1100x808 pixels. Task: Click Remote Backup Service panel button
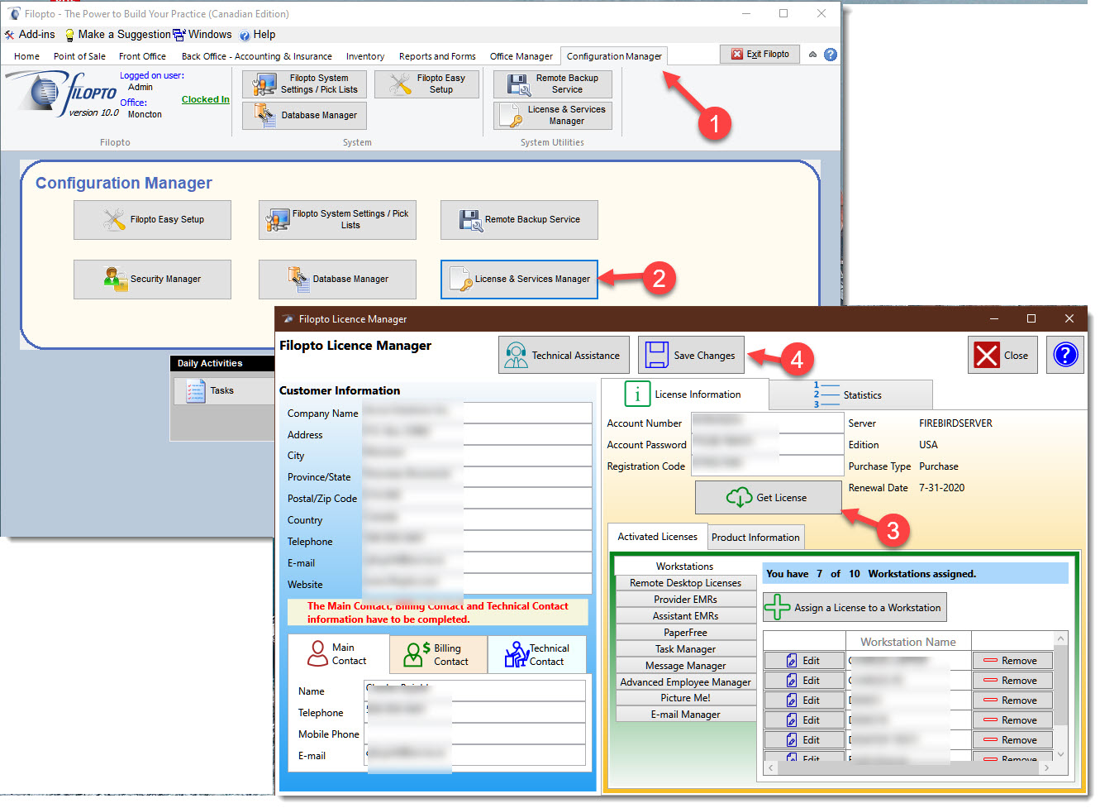point(519,220)
